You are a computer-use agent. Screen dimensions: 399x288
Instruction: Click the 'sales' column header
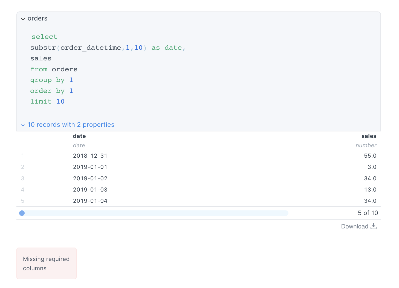369,136
